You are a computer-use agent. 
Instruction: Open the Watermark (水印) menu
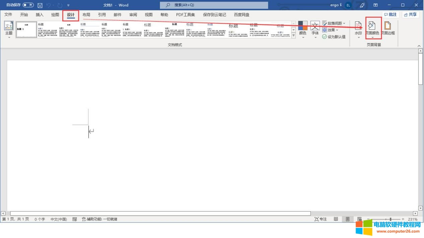pos(358,29)
